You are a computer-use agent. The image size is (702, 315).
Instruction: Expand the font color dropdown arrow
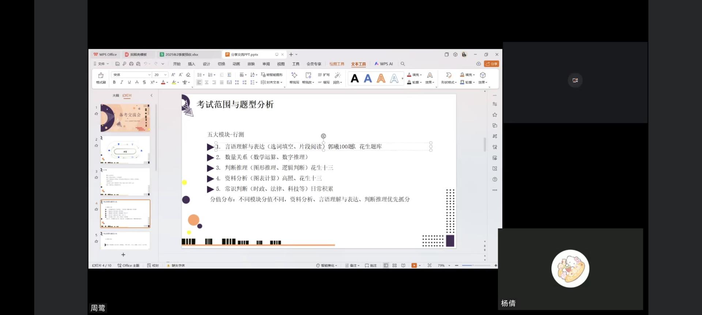coord(167,82)
